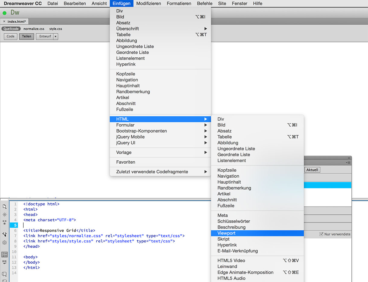Click the Aktuell button in CSS panel
The width and height of the screenshot is (368, 282).
coord(312,170)
